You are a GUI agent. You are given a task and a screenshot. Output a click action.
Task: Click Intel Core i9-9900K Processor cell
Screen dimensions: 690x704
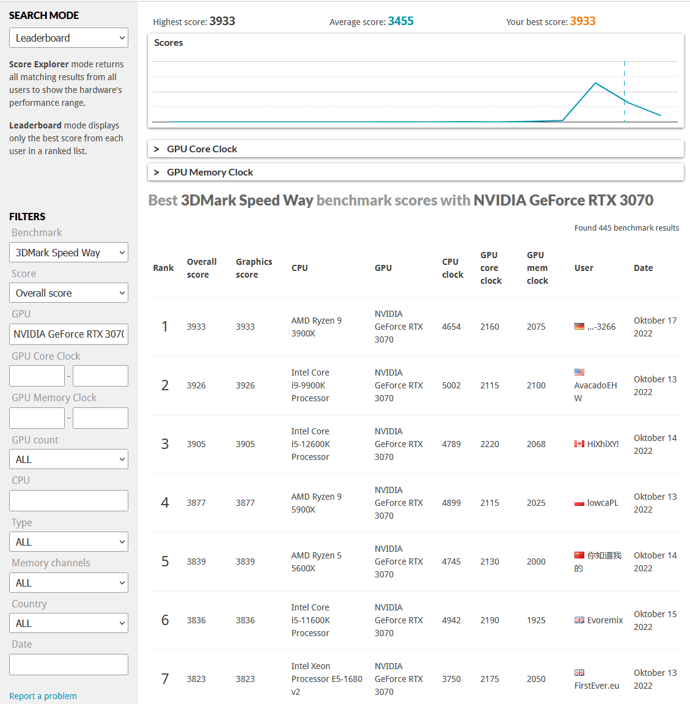310,385
